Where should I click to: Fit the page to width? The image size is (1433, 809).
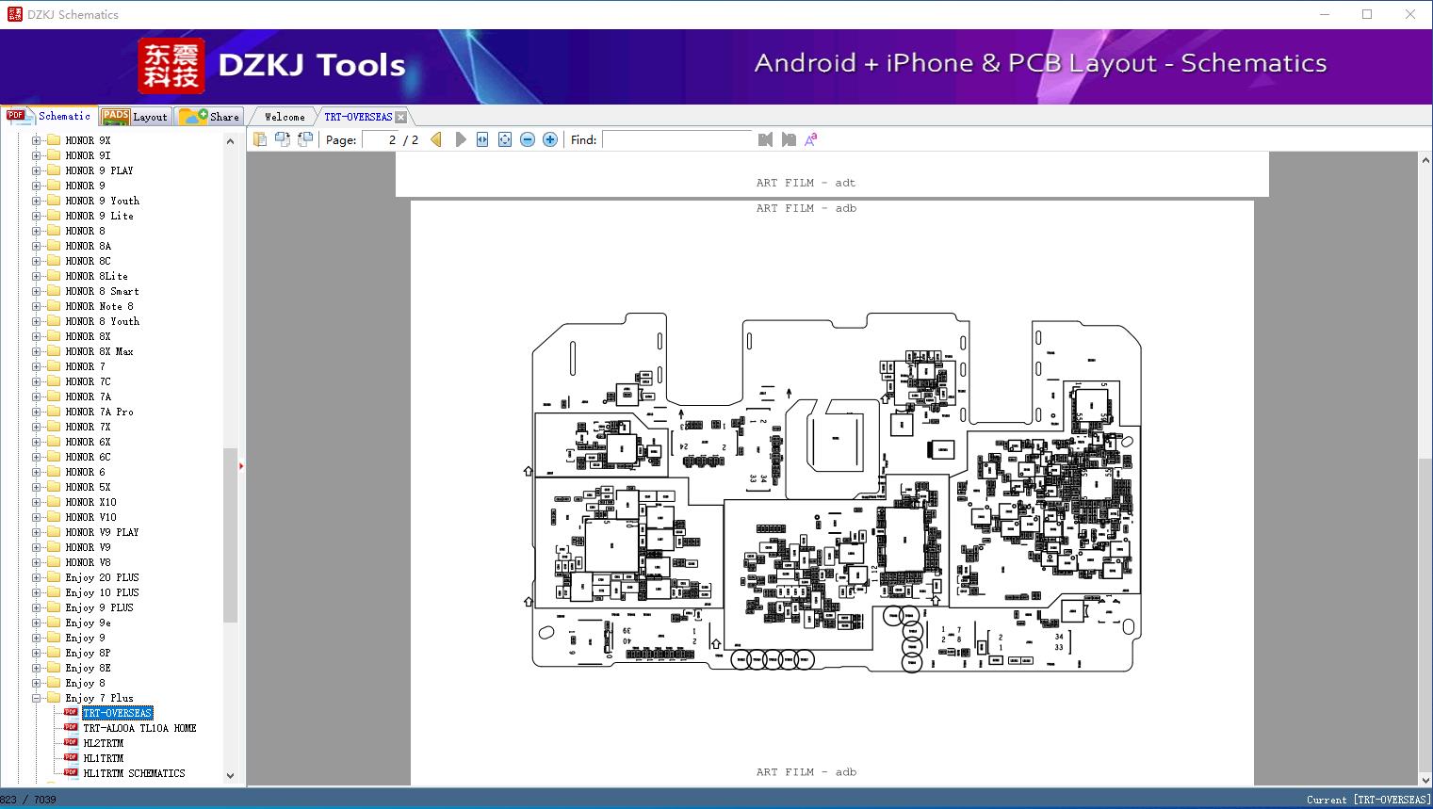pyautogui.click(x=482, y=139)
